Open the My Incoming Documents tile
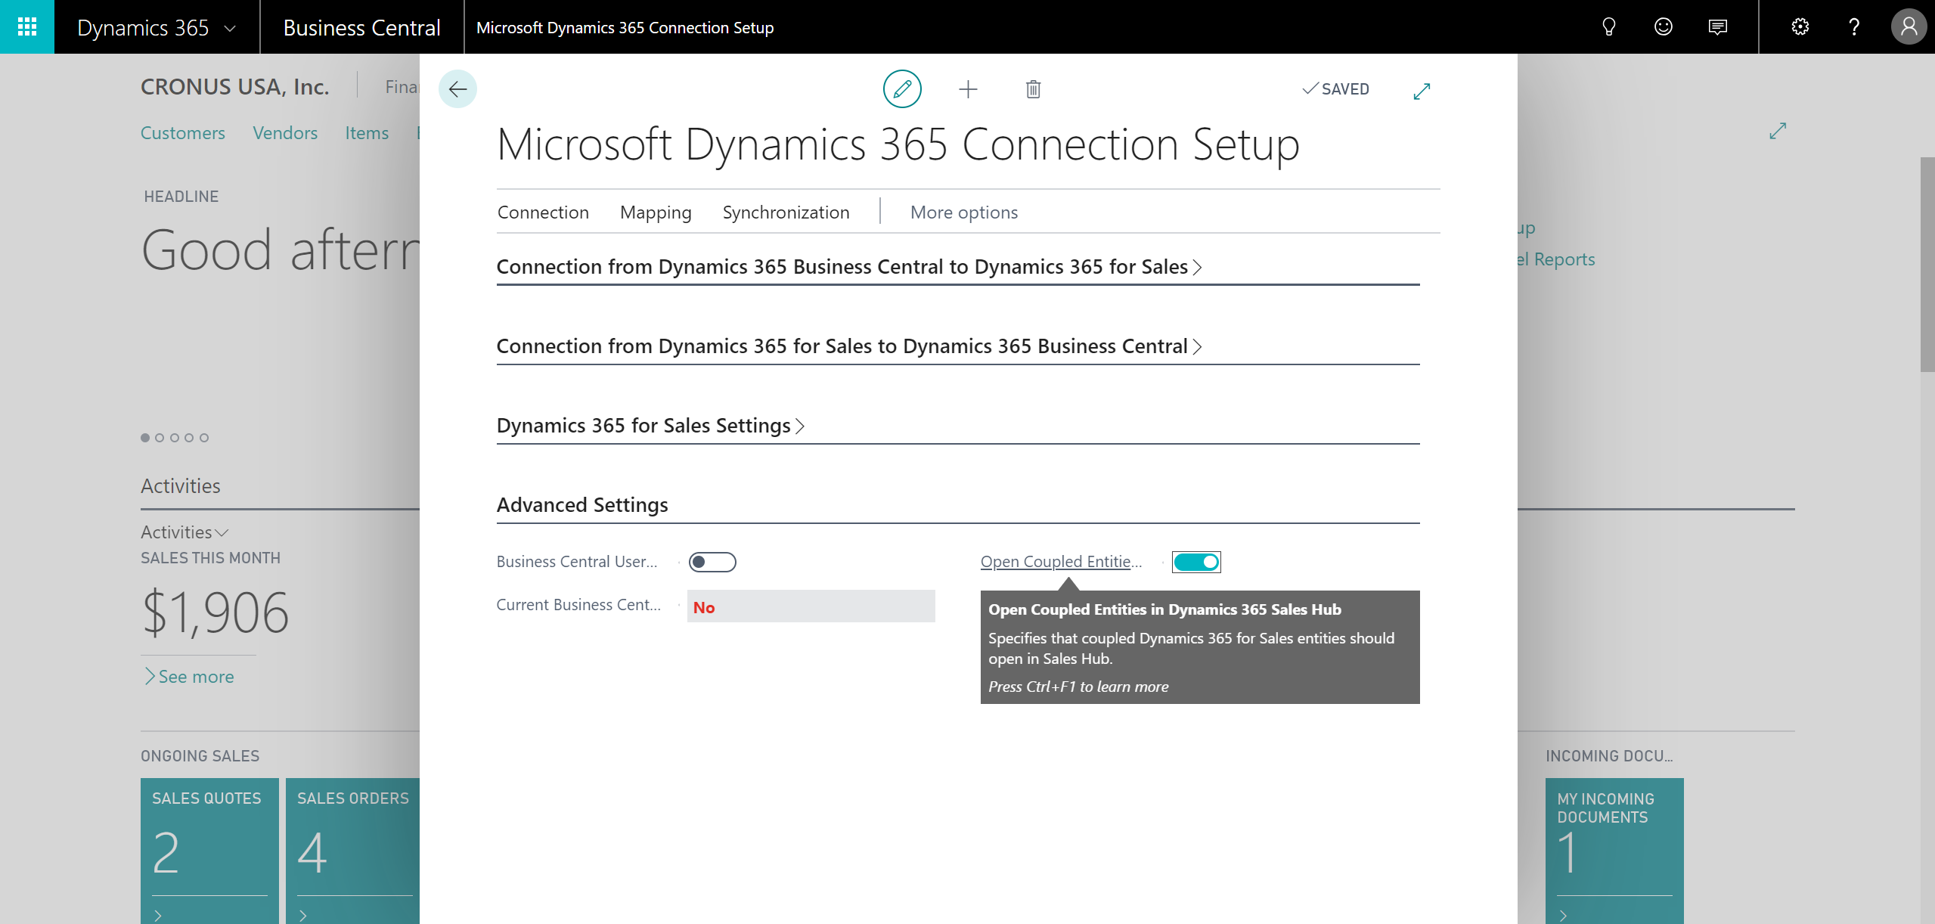This screenshot has height=924, width=1935. pyautogui.click(x=1614, y=851)
